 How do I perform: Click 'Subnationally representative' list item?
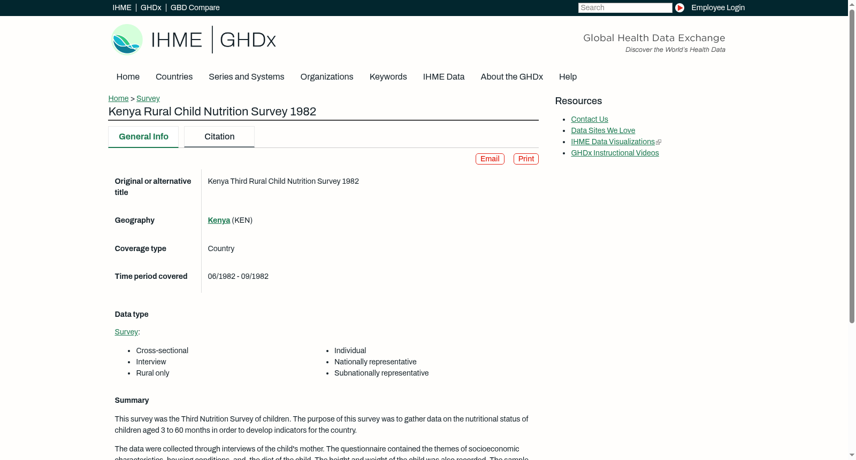(381, 373)
